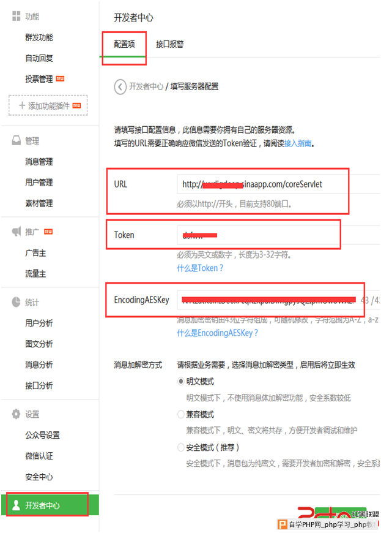381x533 pixels.
Task: Open 图文分析 in the sidebar
Action: (39, 344)
